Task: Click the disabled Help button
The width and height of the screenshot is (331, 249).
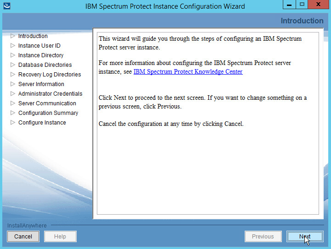Action: pos(60,237)
